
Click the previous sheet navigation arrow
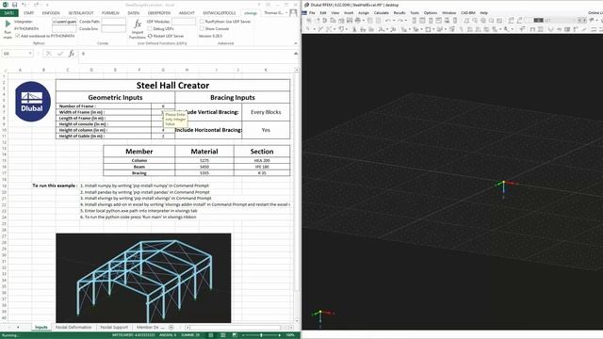8,327
